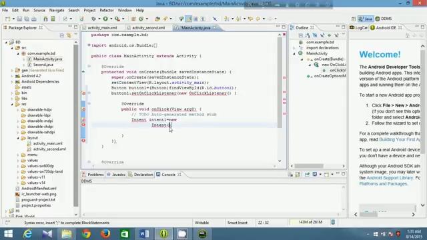Screen dimensions: 427x240
Task: Click the heap status memory bar
Action: (310, 222)
